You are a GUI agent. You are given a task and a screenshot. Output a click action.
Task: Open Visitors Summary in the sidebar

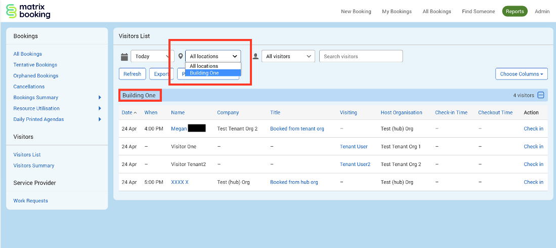point(34,166)
